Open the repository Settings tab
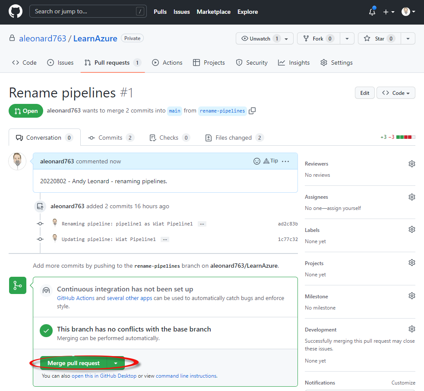Image resolution: width=424 pixels, height=391 pixels. [337, 63]
